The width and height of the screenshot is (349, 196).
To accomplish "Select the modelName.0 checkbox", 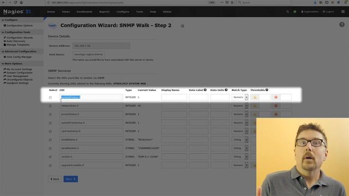I will pyautogui.click(x=50, y=140).
